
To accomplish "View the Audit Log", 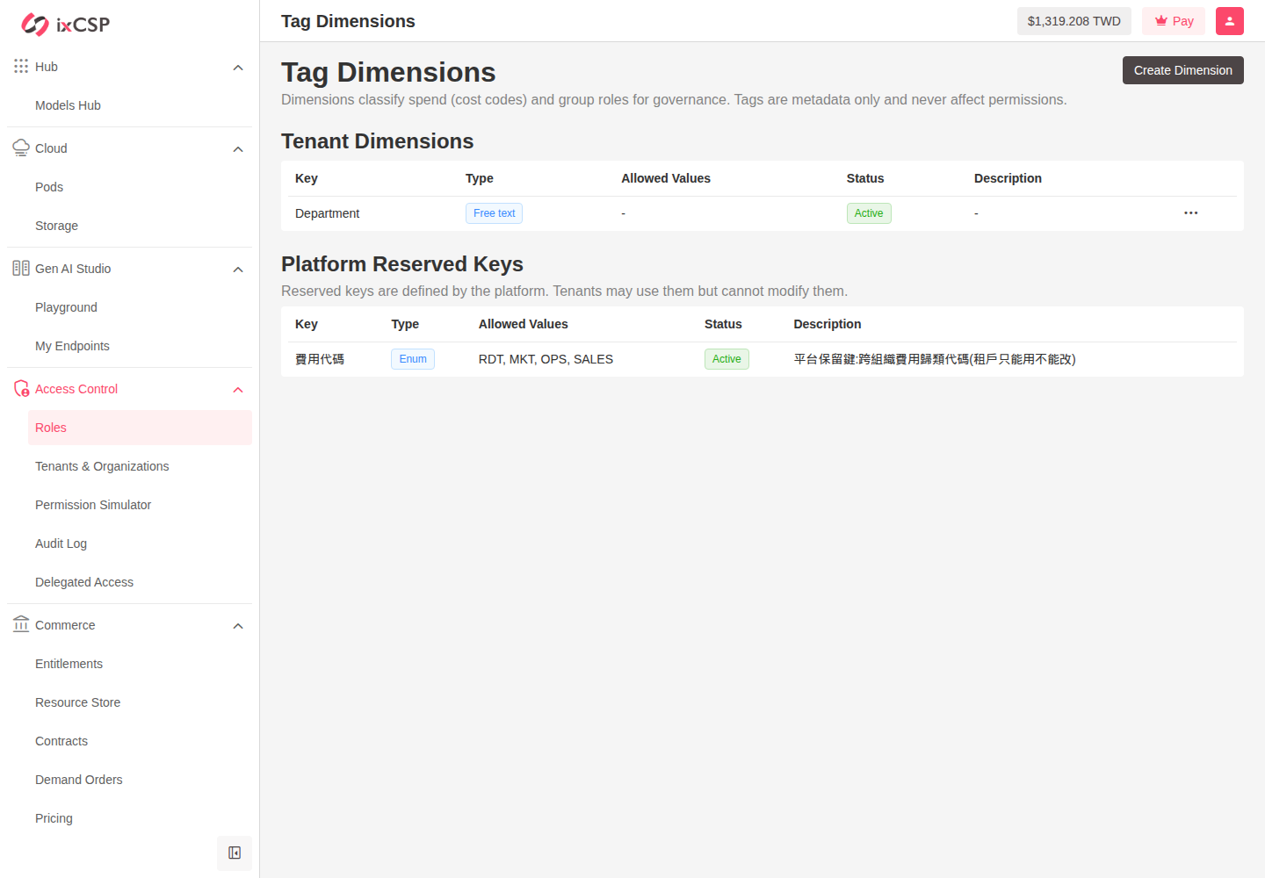I will [140, 543].
